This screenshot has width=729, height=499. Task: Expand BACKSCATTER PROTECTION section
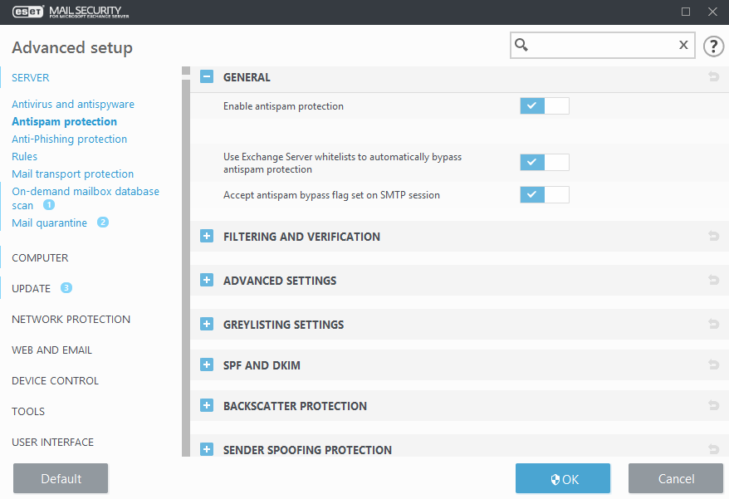[207, 405]
